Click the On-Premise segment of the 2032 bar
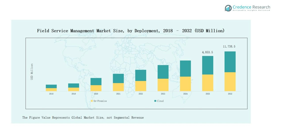The image size is (289, 138). pyautogui.click(x=230, y=82)
